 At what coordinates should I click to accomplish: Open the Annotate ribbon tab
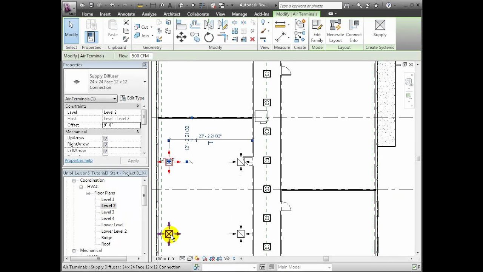[126, 14]
